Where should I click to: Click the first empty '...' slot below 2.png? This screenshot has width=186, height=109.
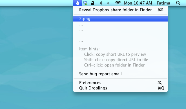120,25
